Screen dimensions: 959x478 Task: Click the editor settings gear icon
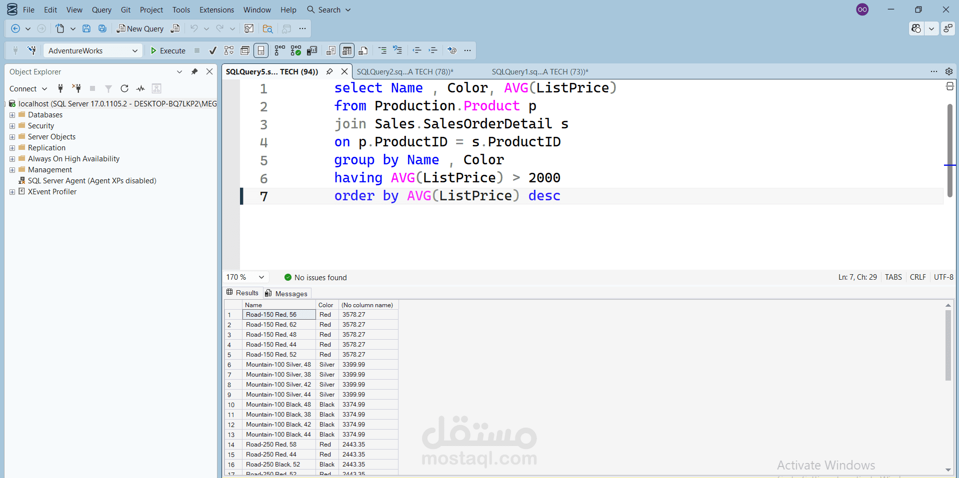[949, 71]
